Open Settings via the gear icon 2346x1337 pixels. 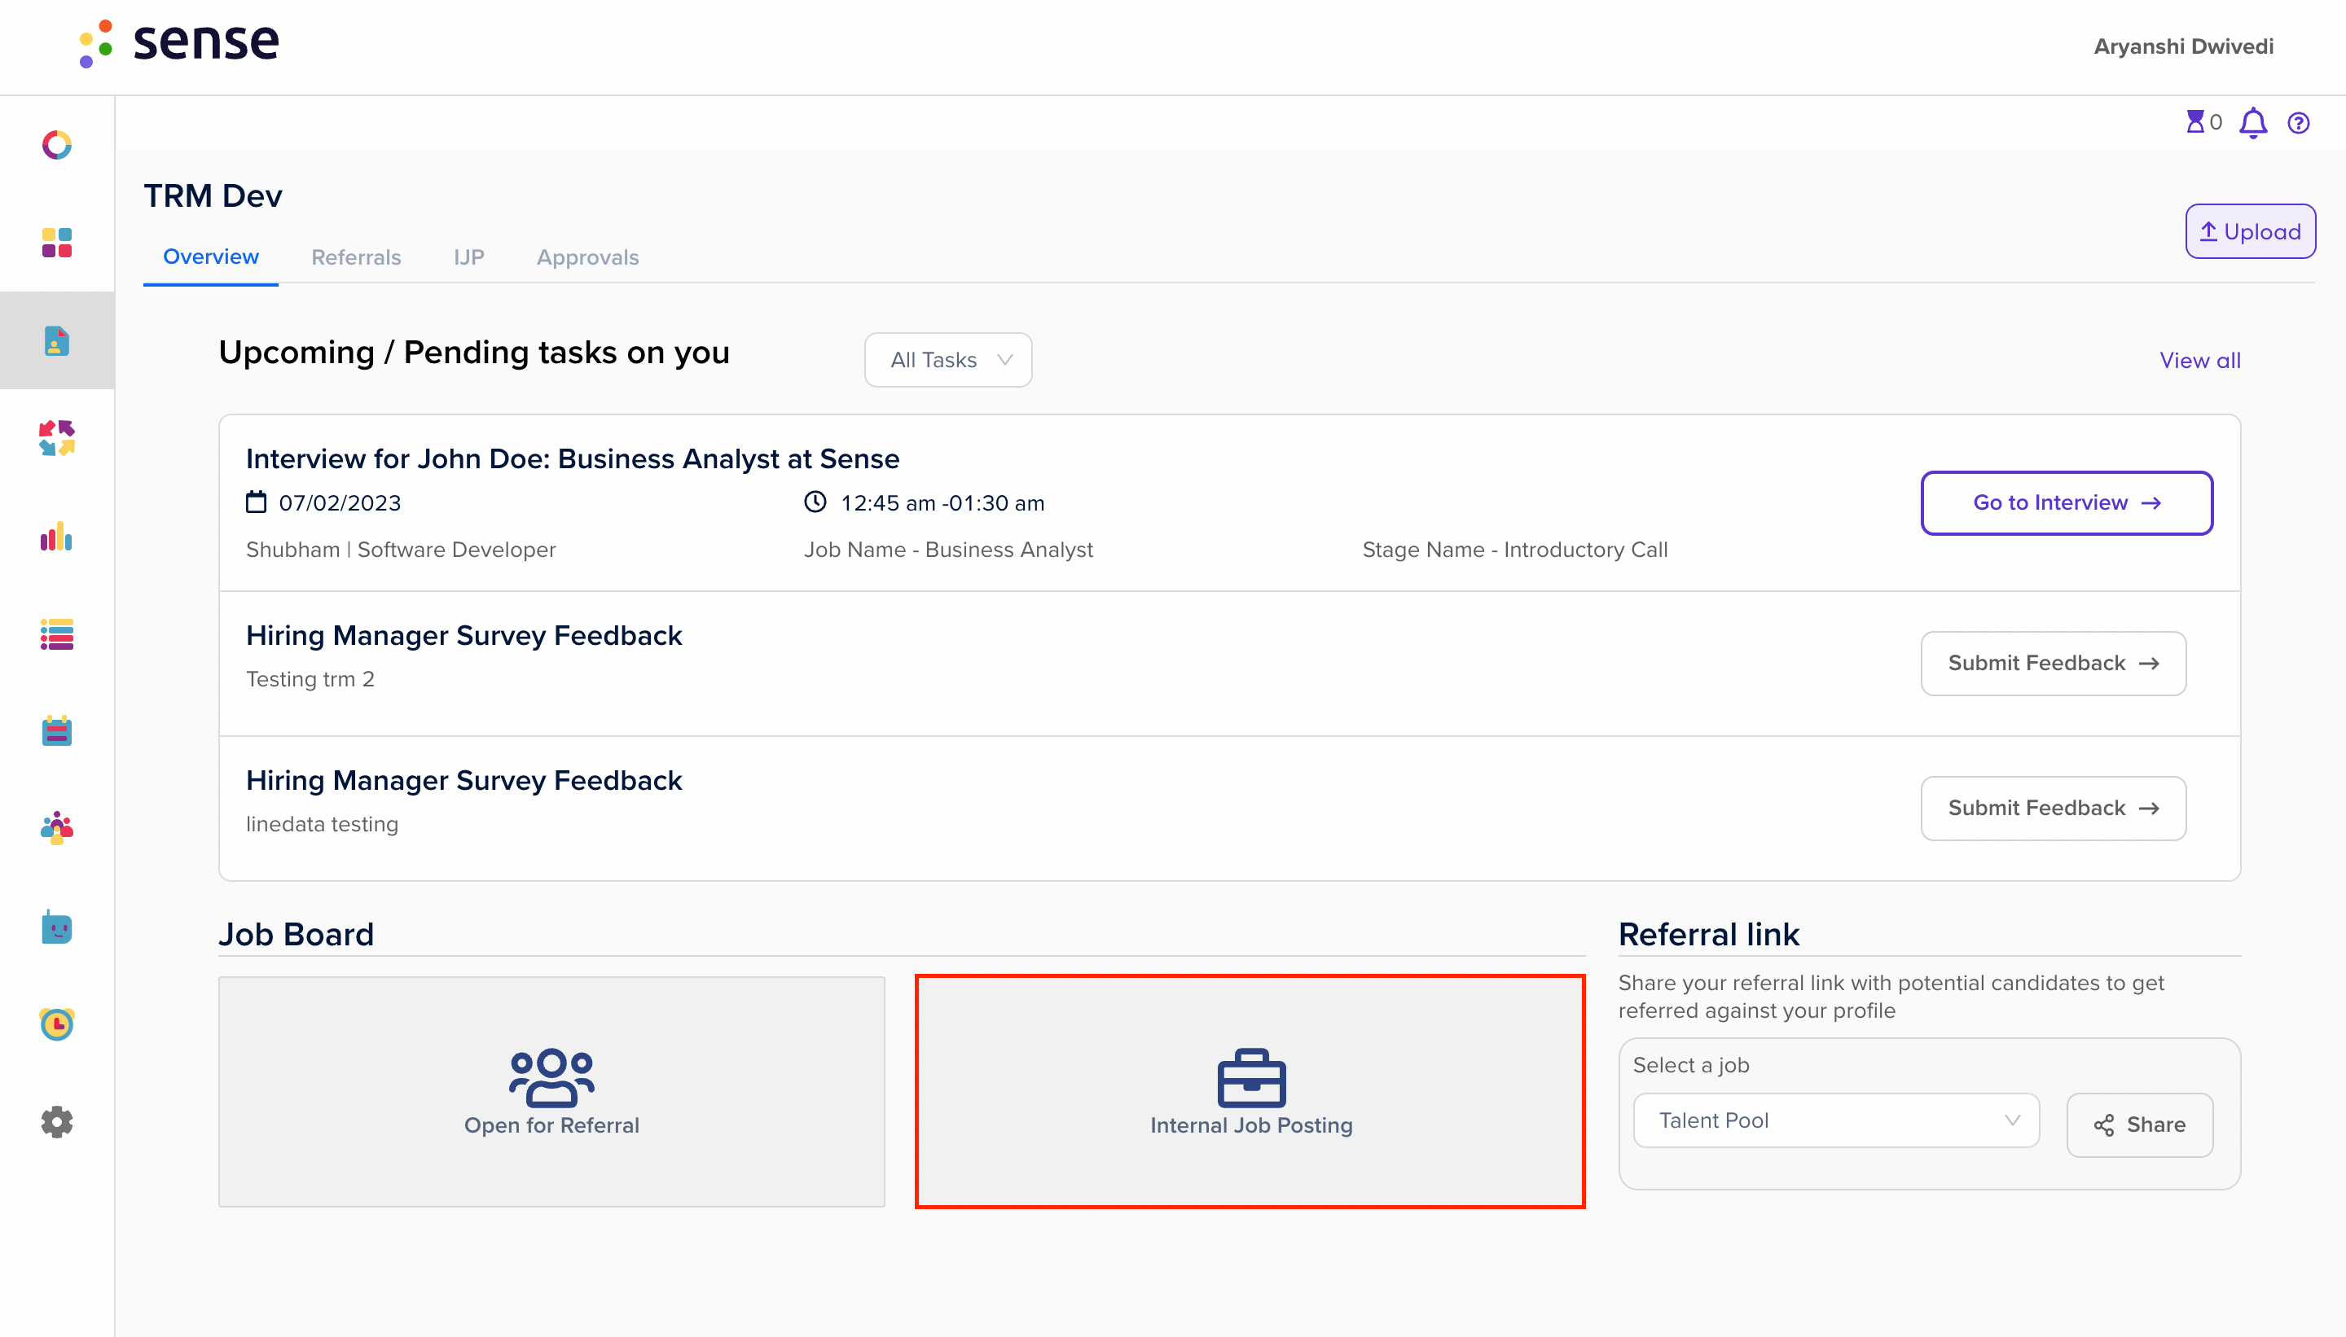point(57,1122)
